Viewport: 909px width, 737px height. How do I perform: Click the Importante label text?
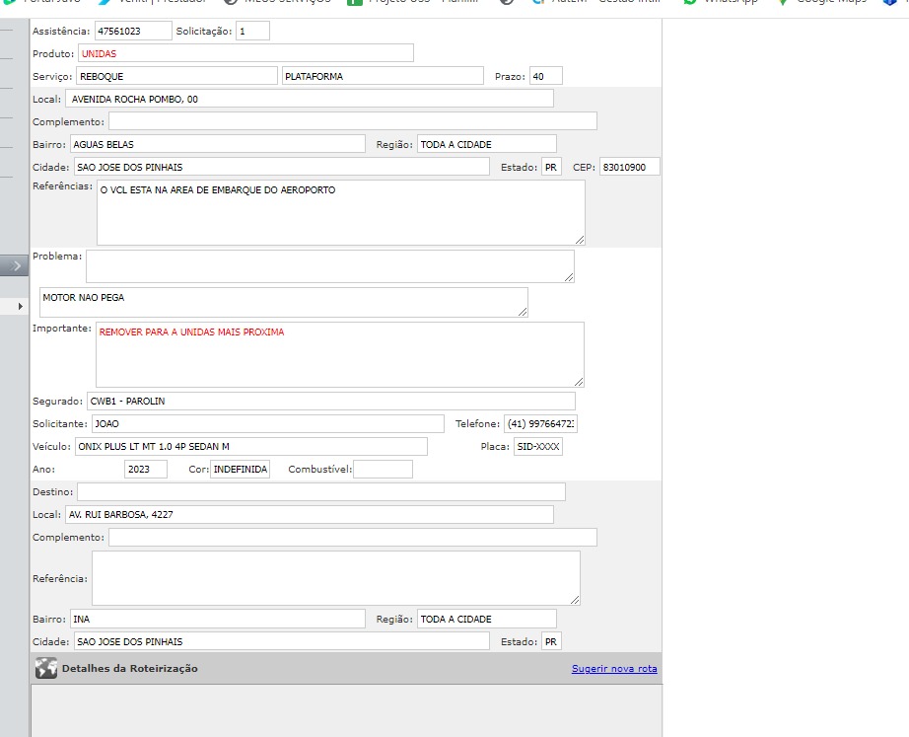click(62, 329)
